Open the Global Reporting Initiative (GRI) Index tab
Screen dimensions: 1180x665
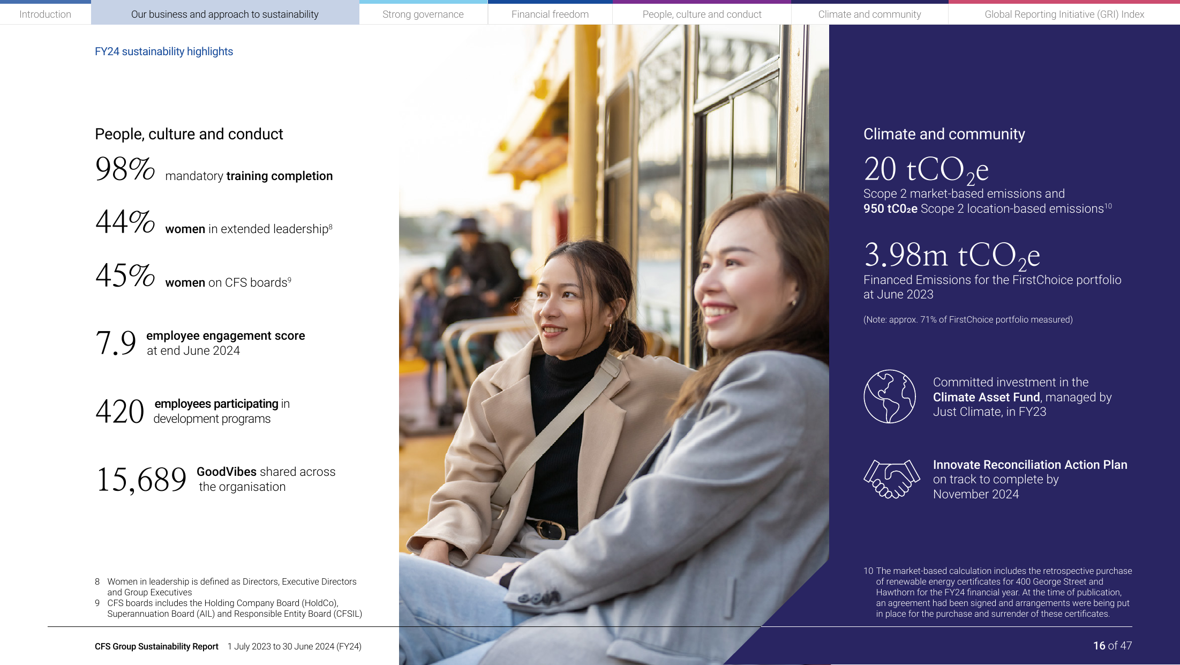[x=1064, y=14]
